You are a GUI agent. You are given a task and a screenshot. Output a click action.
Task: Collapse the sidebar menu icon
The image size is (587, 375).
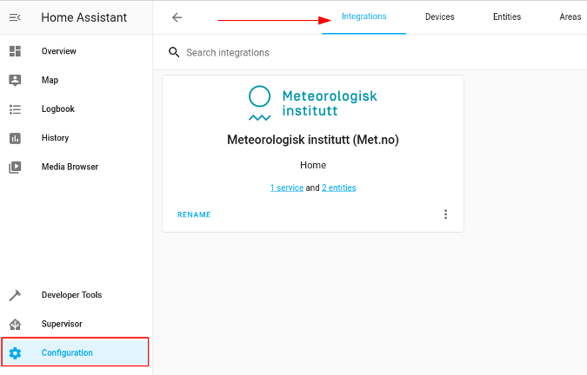15,17
